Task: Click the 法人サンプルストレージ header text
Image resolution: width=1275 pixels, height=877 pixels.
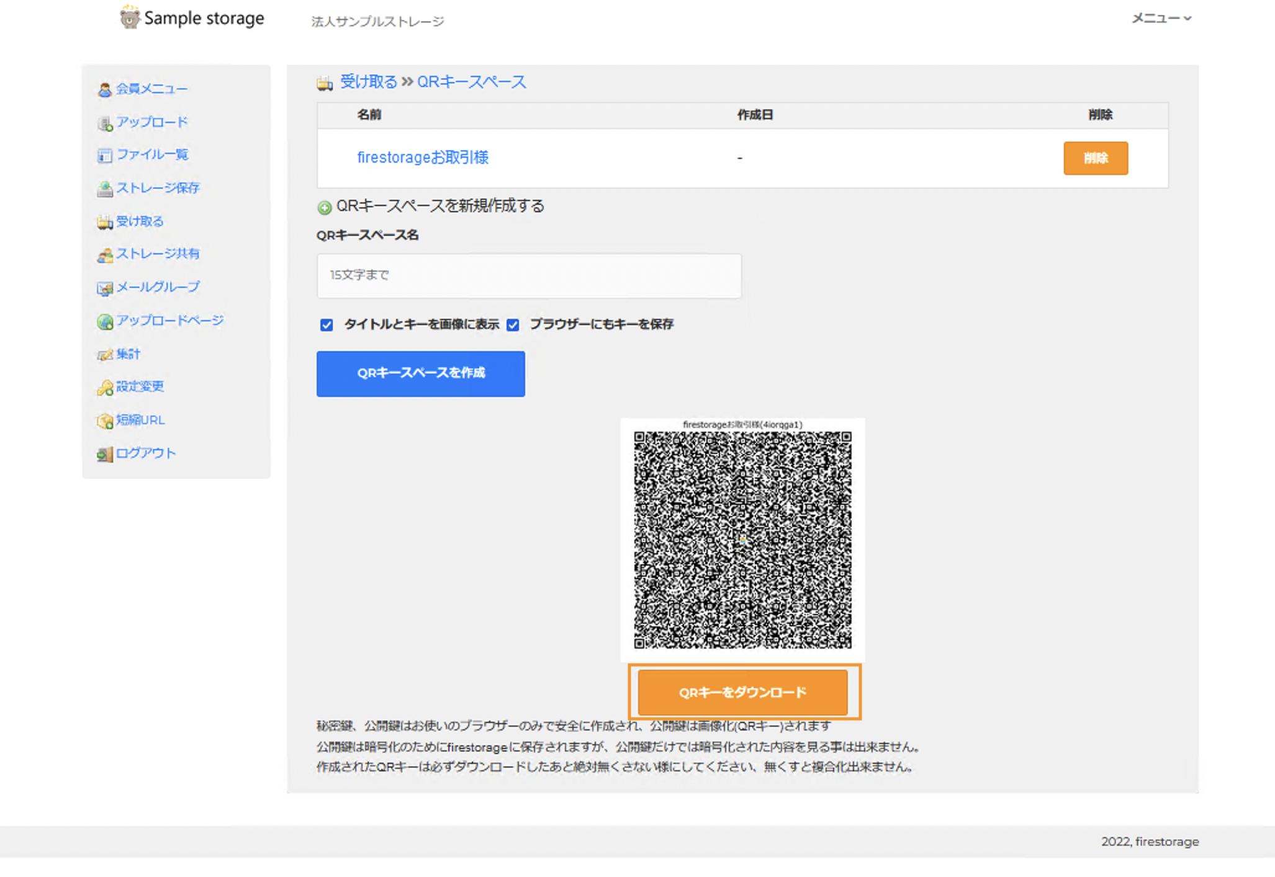Action: click(x=377, y=22)
